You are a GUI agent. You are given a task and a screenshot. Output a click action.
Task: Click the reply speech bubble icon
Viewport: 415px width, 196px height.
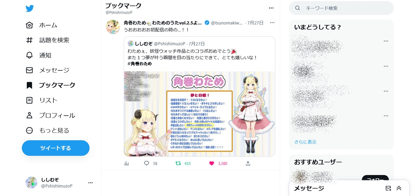146,163
